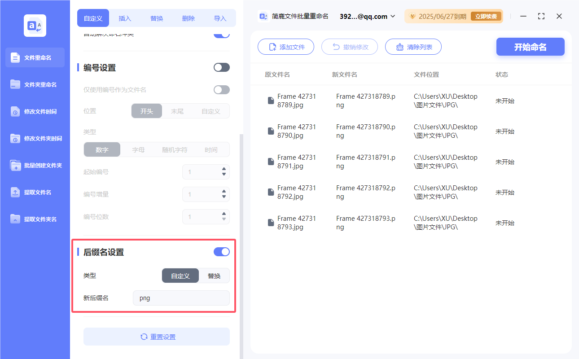Disable the 后缀名设置 suffix switch
This screenshot has height=359, width=579.
pyautogui.click(x=221, y=252)
